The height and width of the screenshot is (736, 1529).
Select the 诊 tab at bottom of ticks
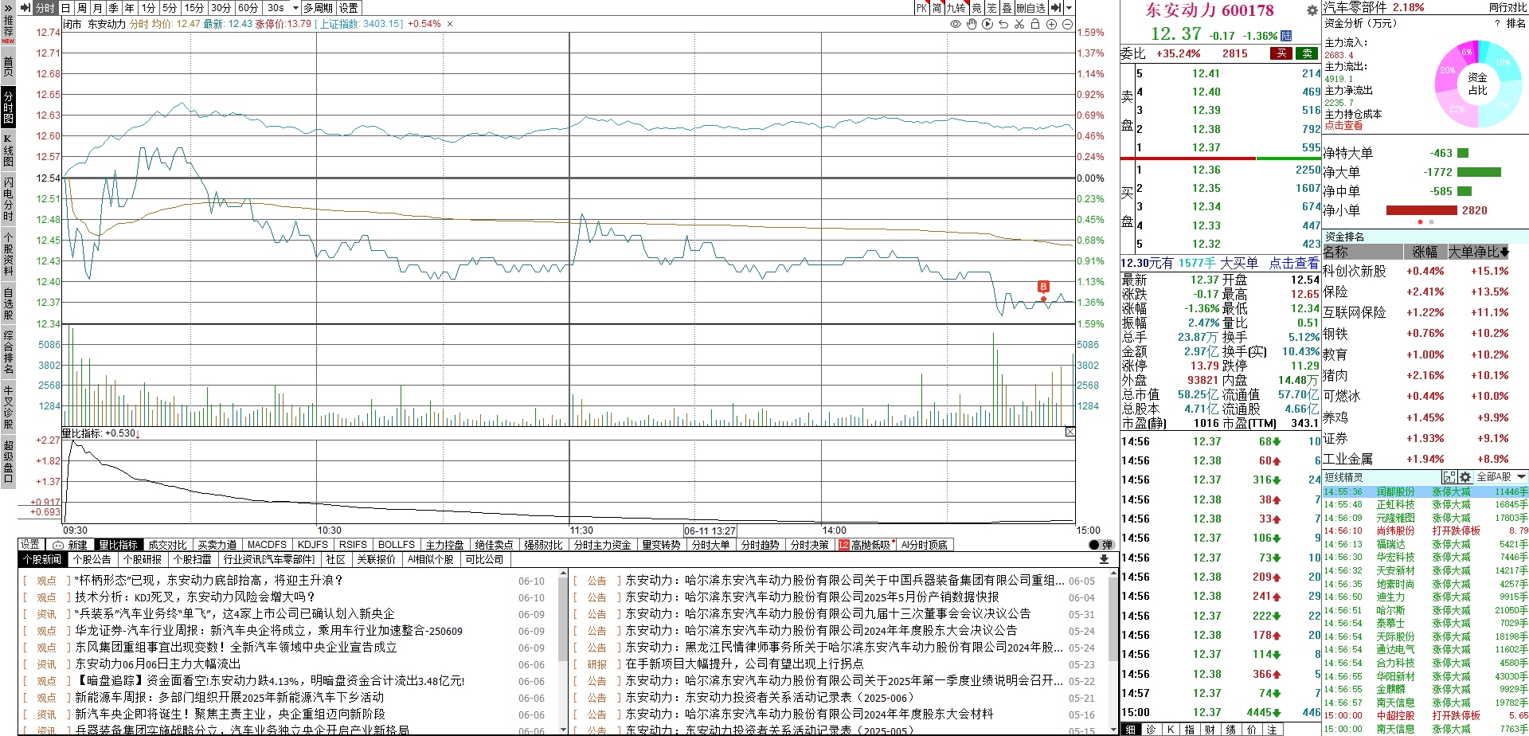(1150, 730)
